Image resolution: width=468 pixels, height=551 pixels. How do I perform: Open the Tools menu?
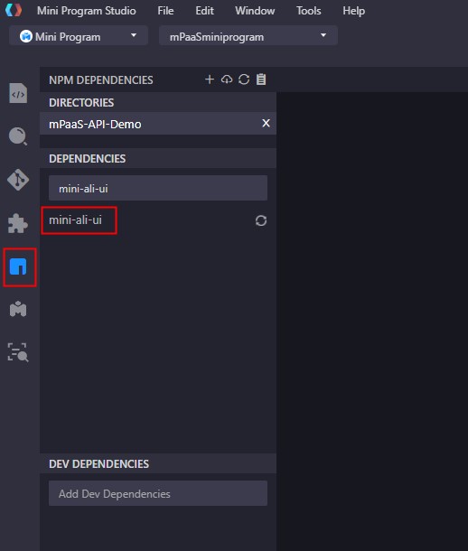click(308, 11)
